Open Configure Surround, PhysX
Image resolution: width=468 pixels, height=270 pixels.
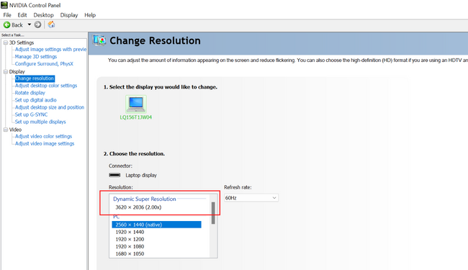click(x=44, y=64)
